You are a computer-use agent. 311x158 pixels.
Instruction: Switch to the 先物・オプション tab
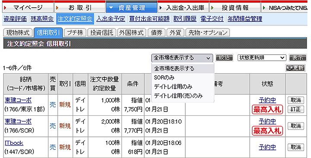(208, 33)
